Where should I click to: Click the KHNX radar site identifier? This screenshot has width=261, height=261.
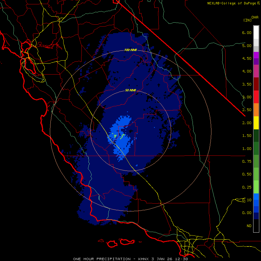point(144,259)
